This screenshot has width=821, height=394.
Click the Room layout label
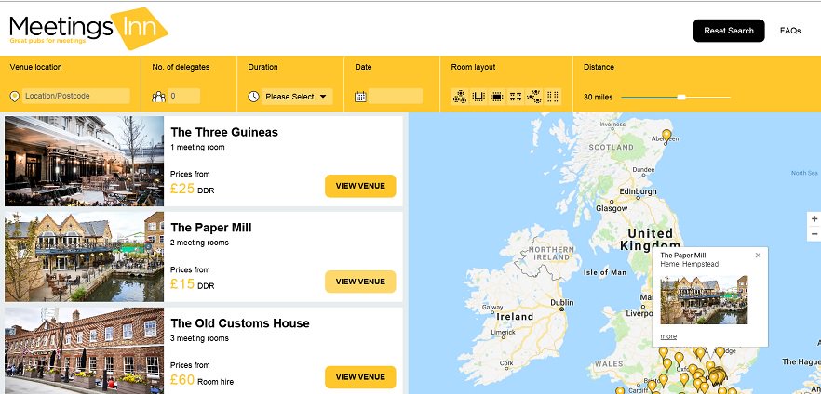click(473, 67)
